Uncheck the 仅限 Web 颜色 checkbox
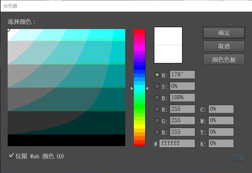Screen dimensions: 252x173 click(11, 156)
